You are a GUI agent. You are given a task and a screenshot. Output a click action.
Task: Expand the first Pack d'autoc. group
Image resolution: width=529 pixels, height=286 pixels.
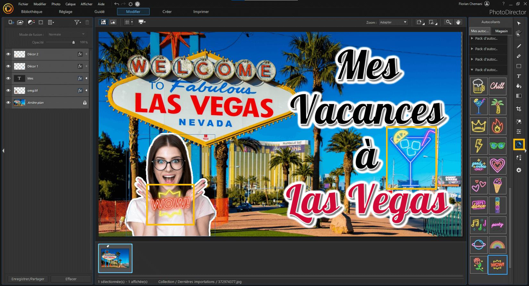[472, 38]
